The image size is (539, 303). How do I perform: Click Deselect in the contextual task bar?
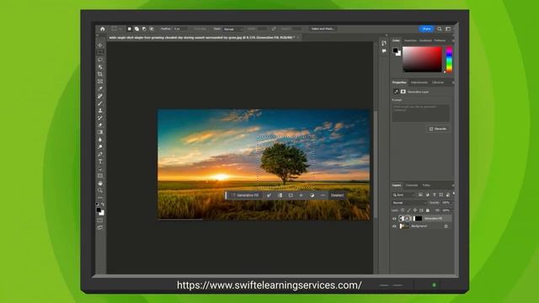(x=337, y=195)
